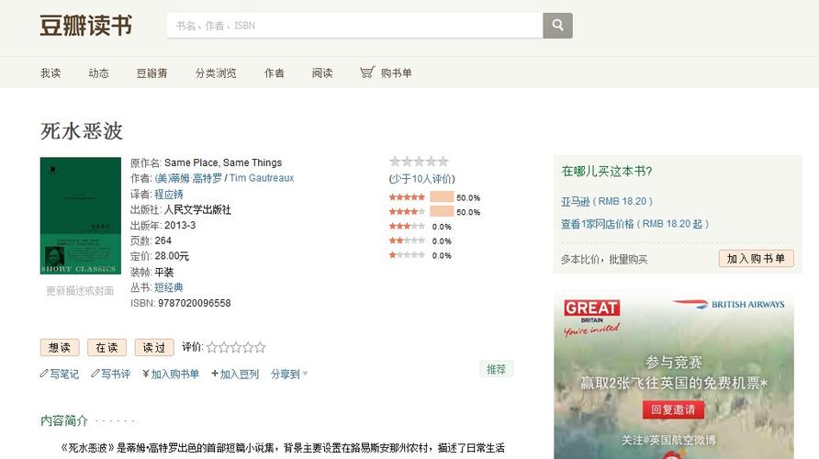Click the 想读 button
The height and width of the screenshot is (459, 819).
(60, 347)
